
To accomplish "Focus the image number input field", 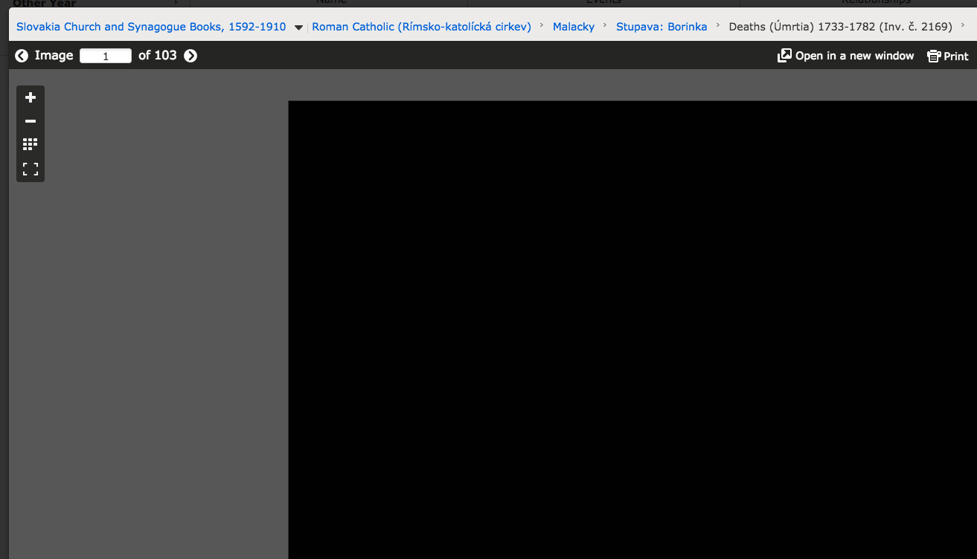I will (106, 56).
